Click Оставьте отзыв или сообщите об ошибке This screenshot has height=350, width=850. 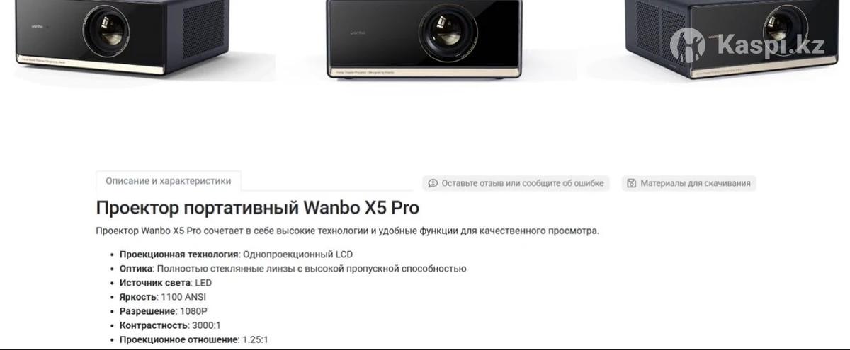pos(516,183)
